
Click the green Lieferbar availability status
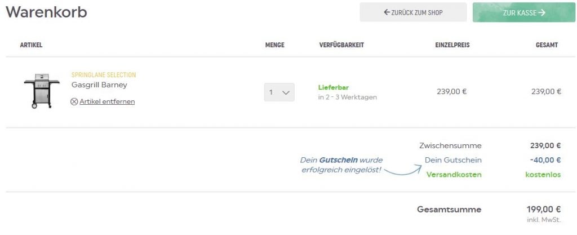coord(334,88)
